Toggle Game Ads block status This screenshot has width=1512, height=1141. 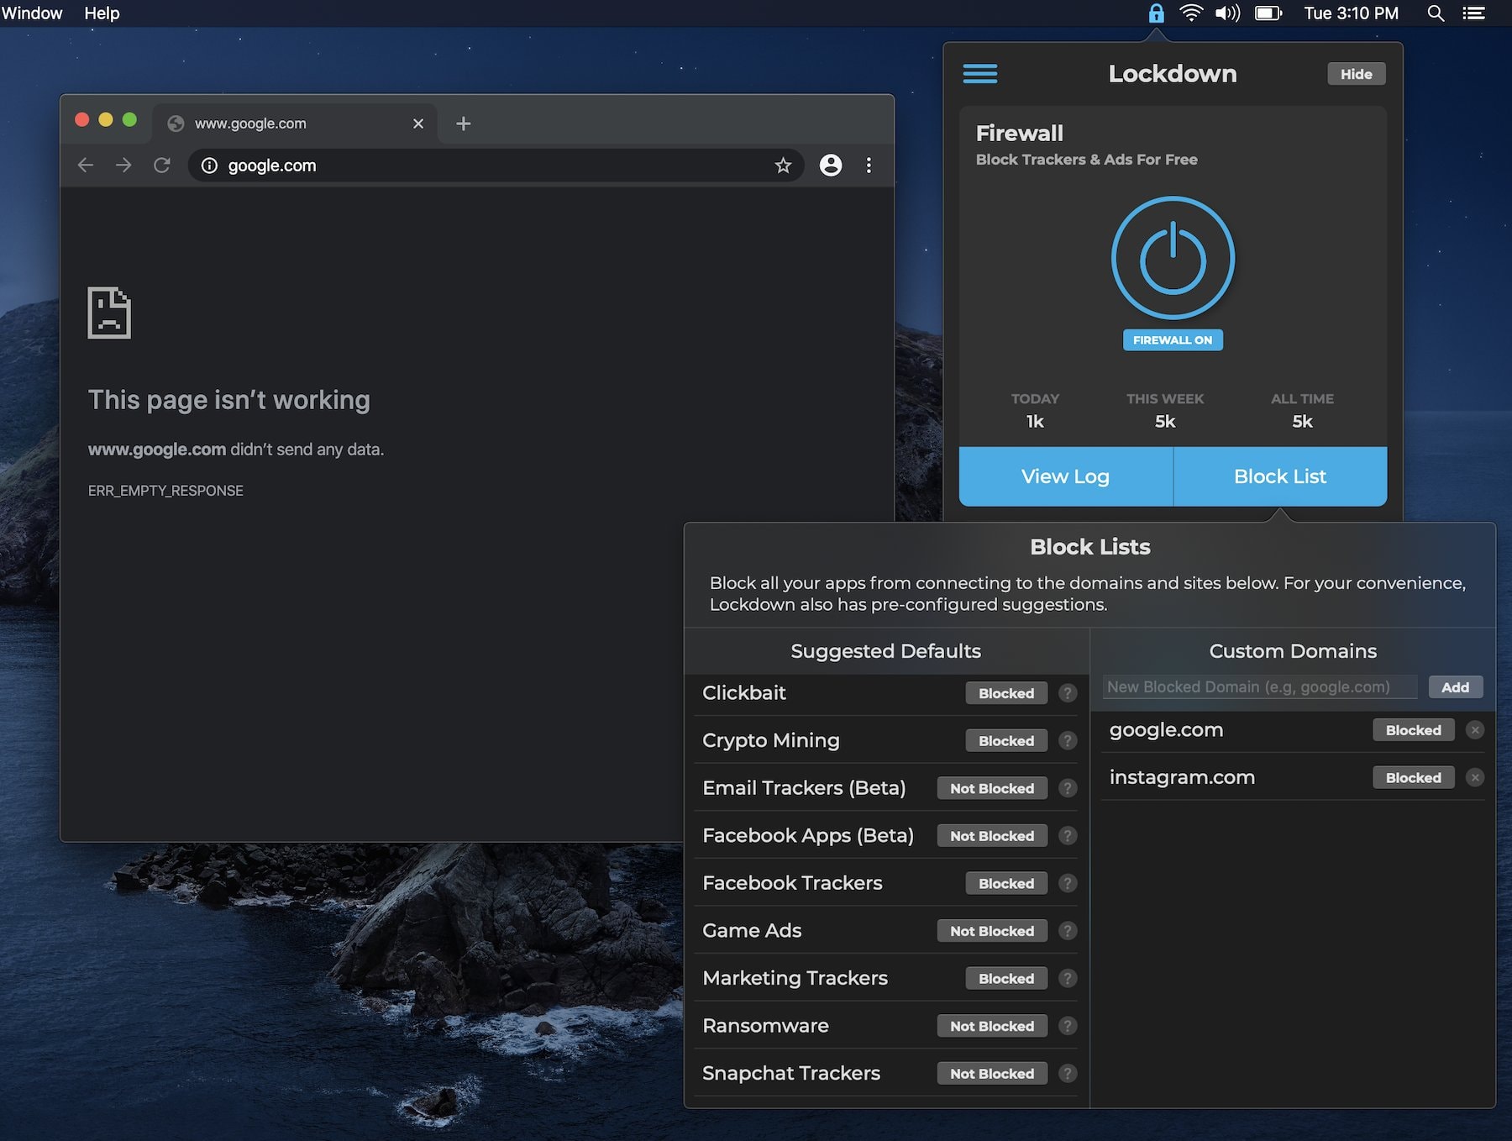coord(992,931)
